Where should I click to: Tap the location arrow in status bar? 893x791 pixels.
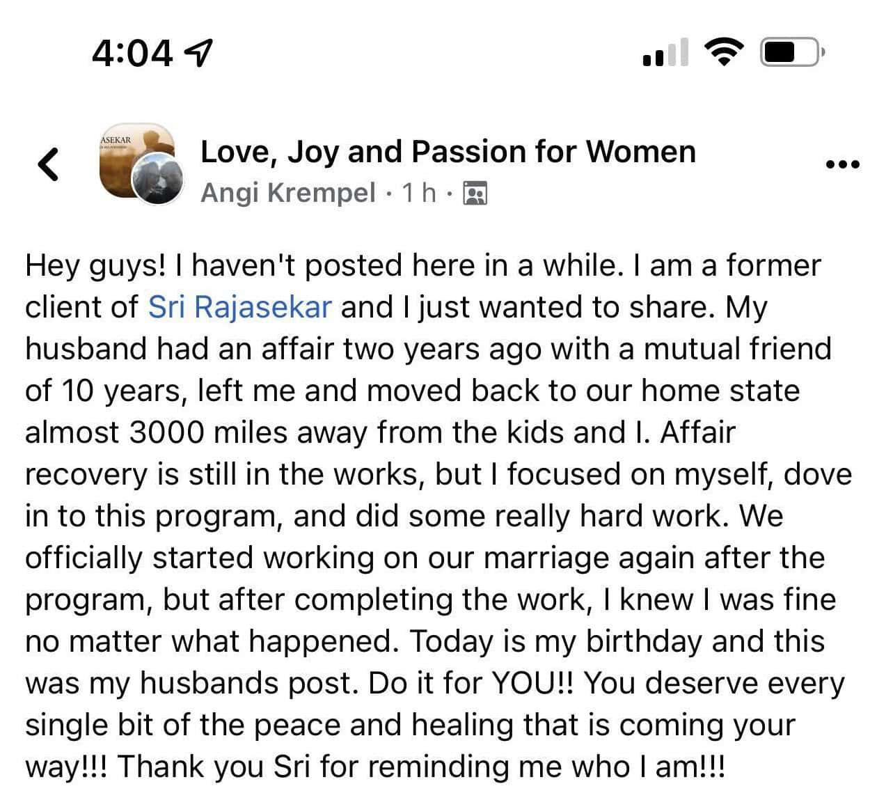tap(200, 52)
